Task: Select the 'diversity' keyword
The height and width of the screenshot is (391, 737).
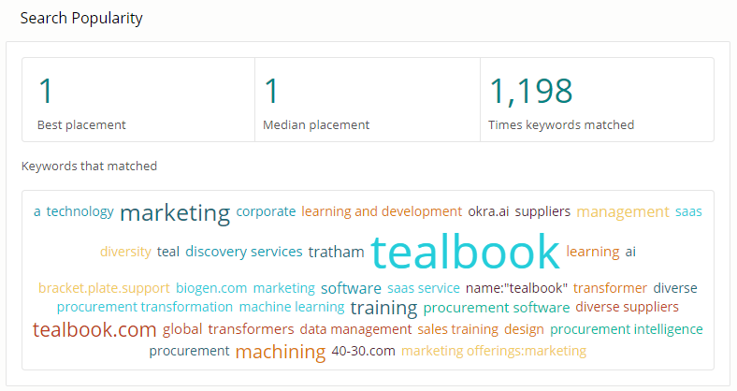Action: coord(125,252)
